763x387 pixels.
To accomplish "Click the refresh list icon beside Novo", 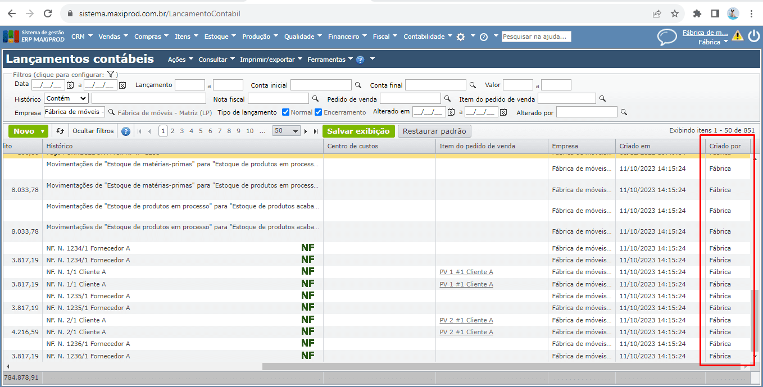I will 60,131.
